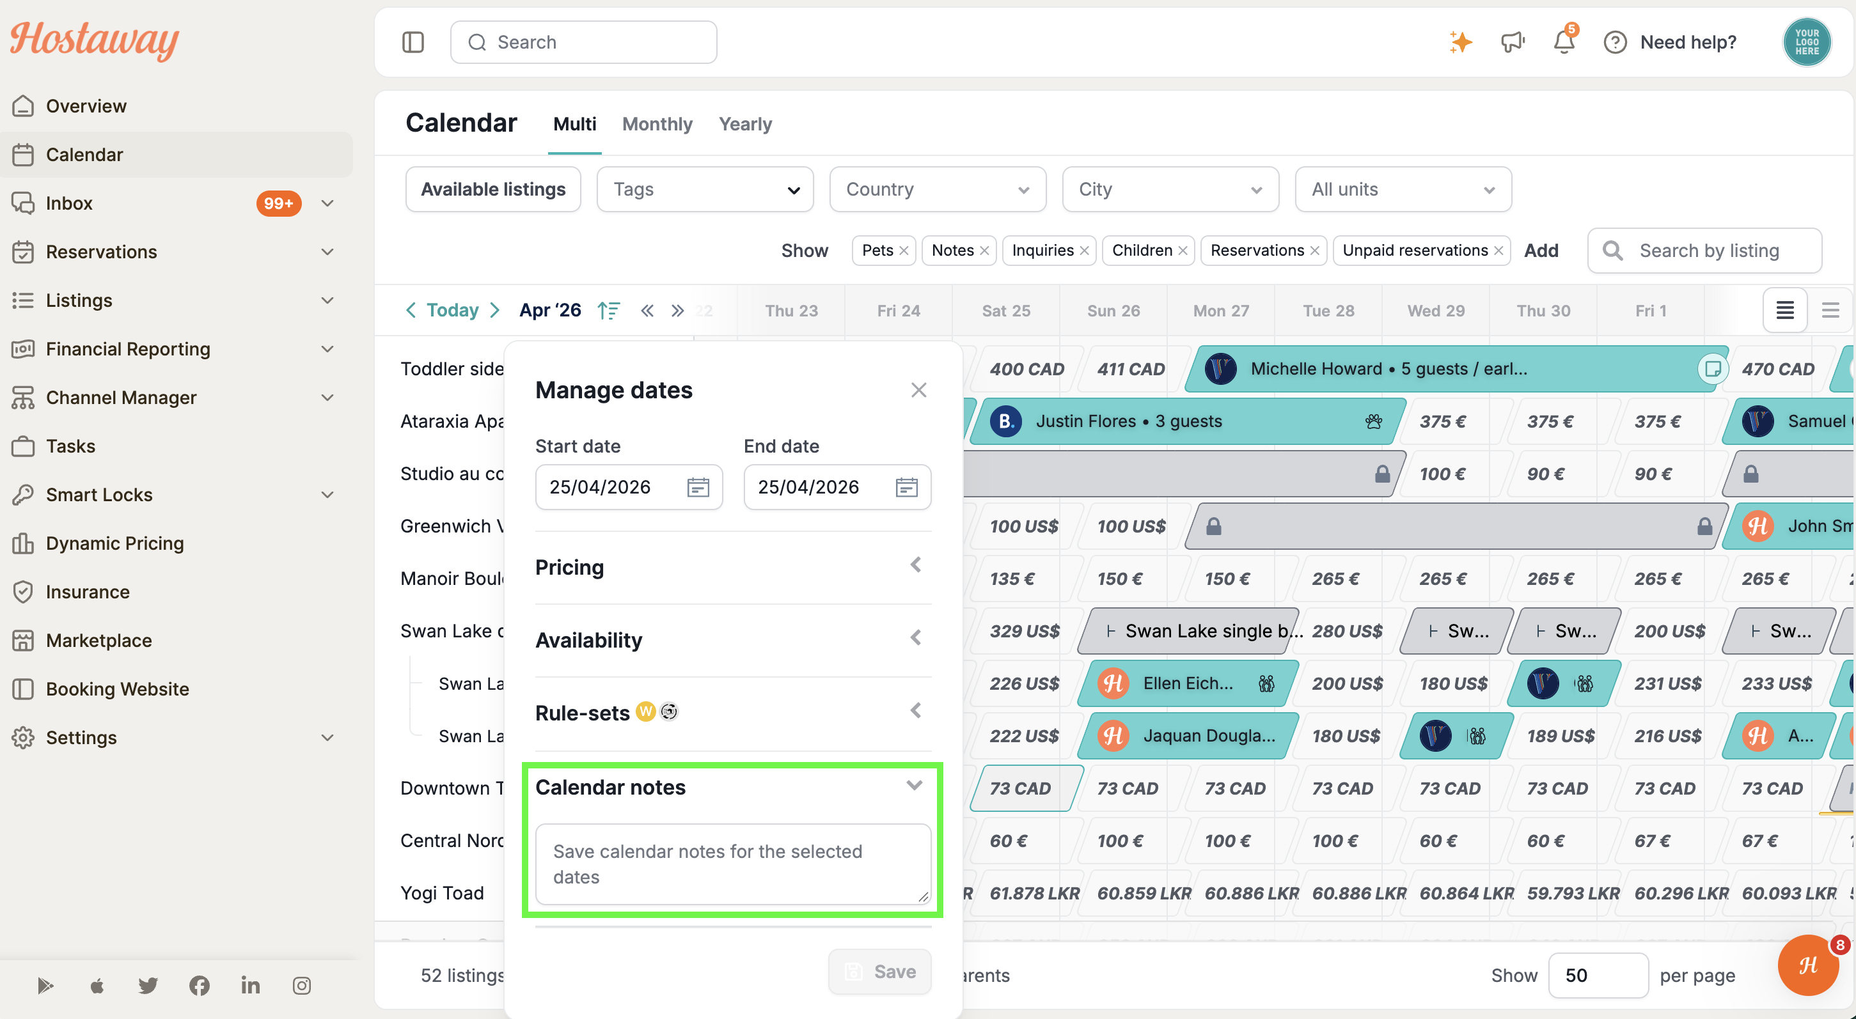Image resolution: width=1856 pixels, height=1019 pixels.
Task: Open the City dropdown
Action: click(x=1170, y=189)
